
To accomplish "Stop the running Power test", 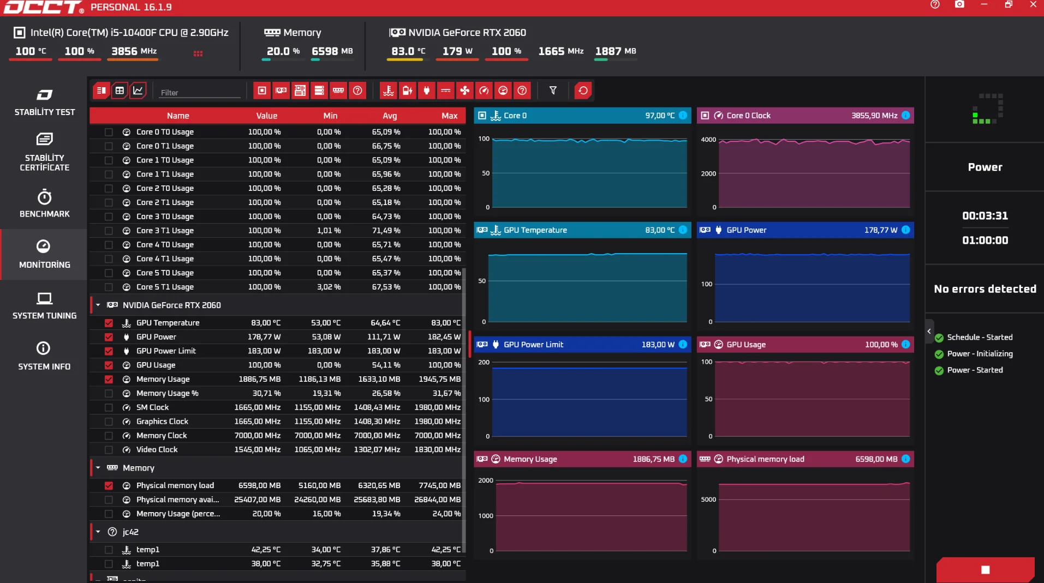I will (x=985, y=570).
